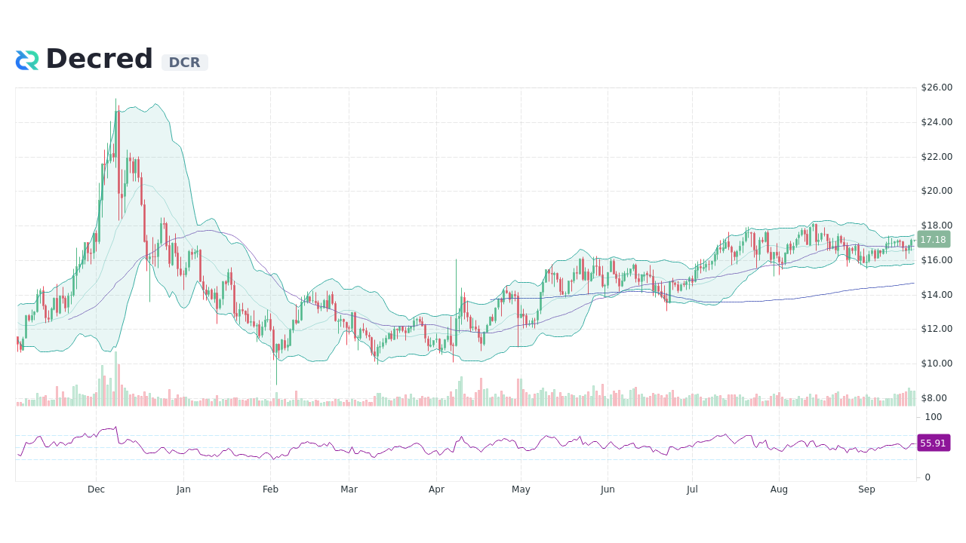Select the $10.00 price axis label
The height and width of the screenshot is (543, 966).
[935, 363]
